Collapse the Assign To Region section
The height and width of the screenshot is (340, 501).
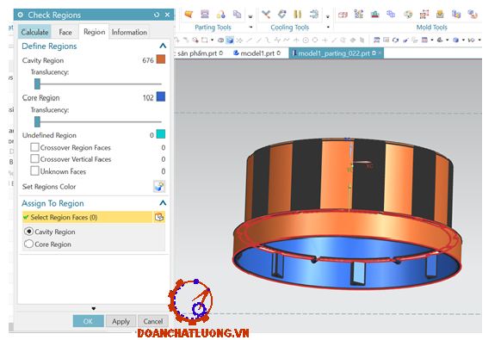(163, 203)
